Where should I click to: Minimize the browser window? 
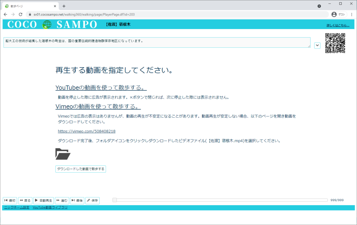pyautogui.click(x=329, y=3)
